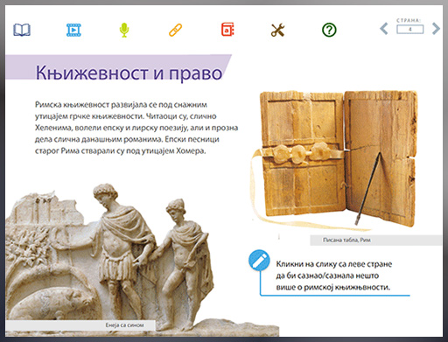Click the instruction text 'Кликни на слику'
This screenshot has height=342, width=448.
pyautogui.click(x=334, y=276)
